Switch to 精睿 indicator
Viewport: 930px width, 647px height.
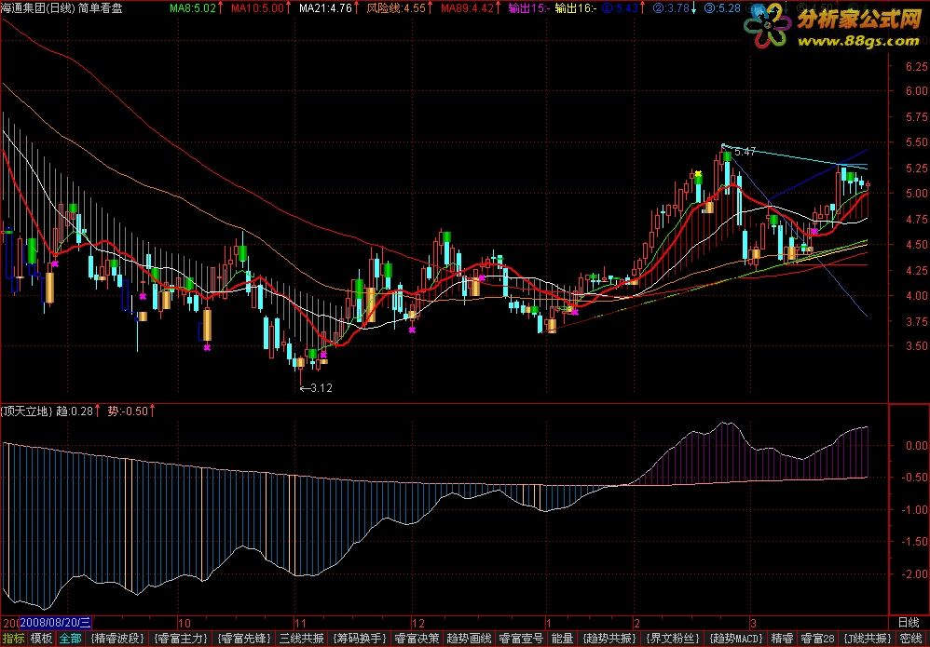coord(782,639)
